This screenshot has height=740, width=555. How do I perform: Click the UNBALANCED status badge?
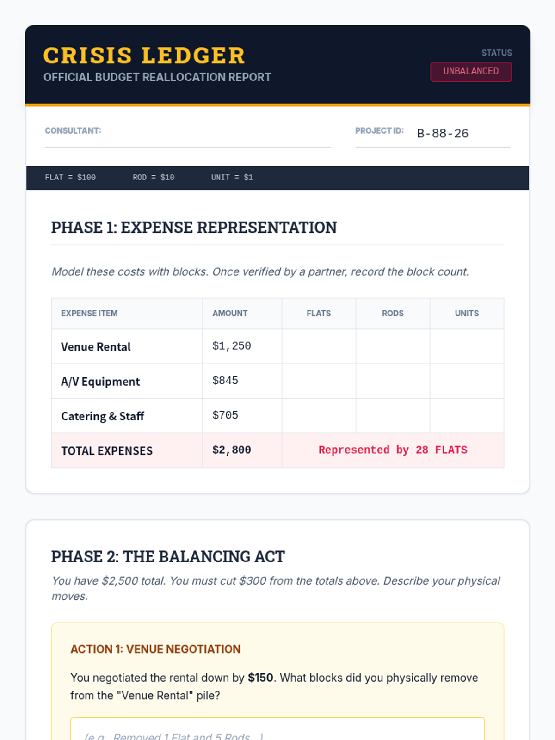click(x=471, y=72)
